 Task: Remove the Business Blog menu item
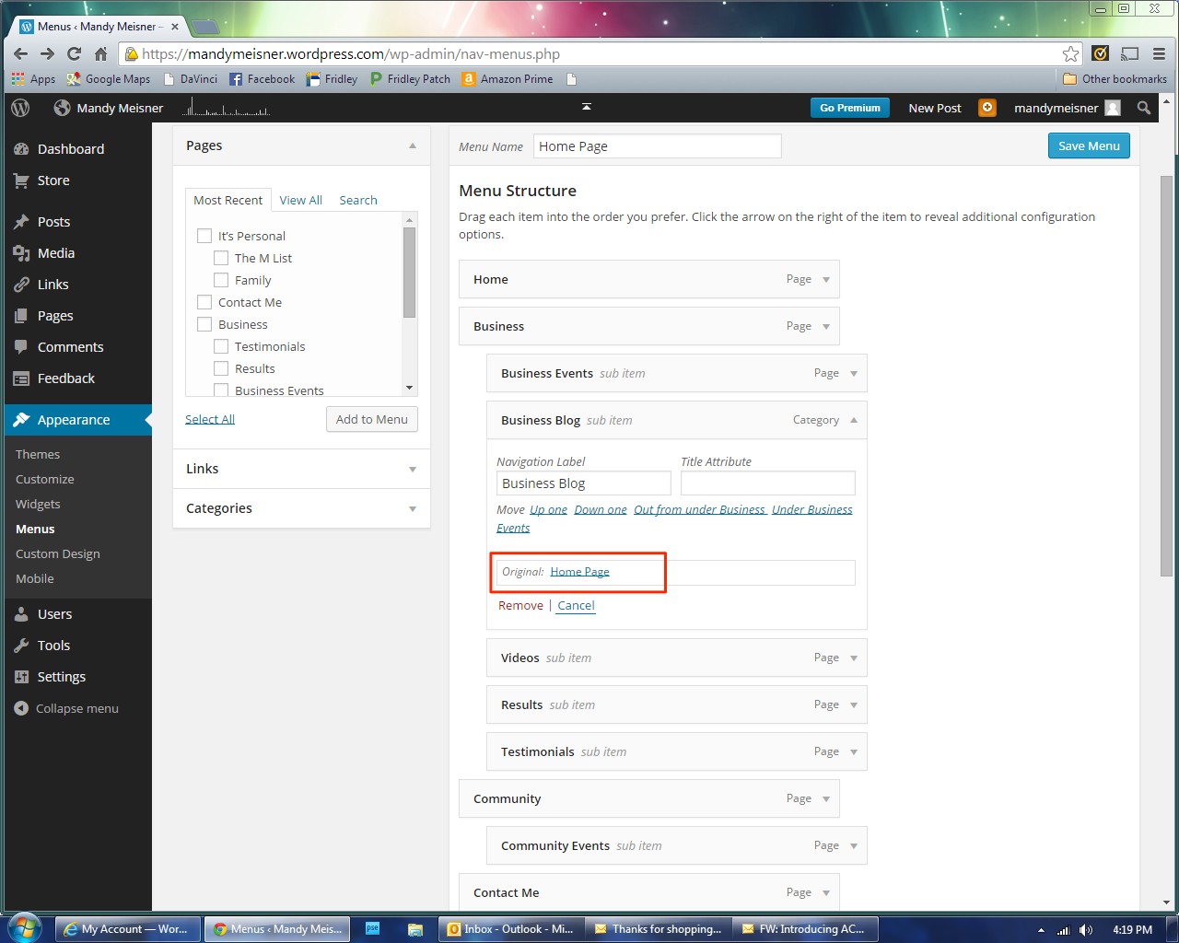tap(520, 605)
